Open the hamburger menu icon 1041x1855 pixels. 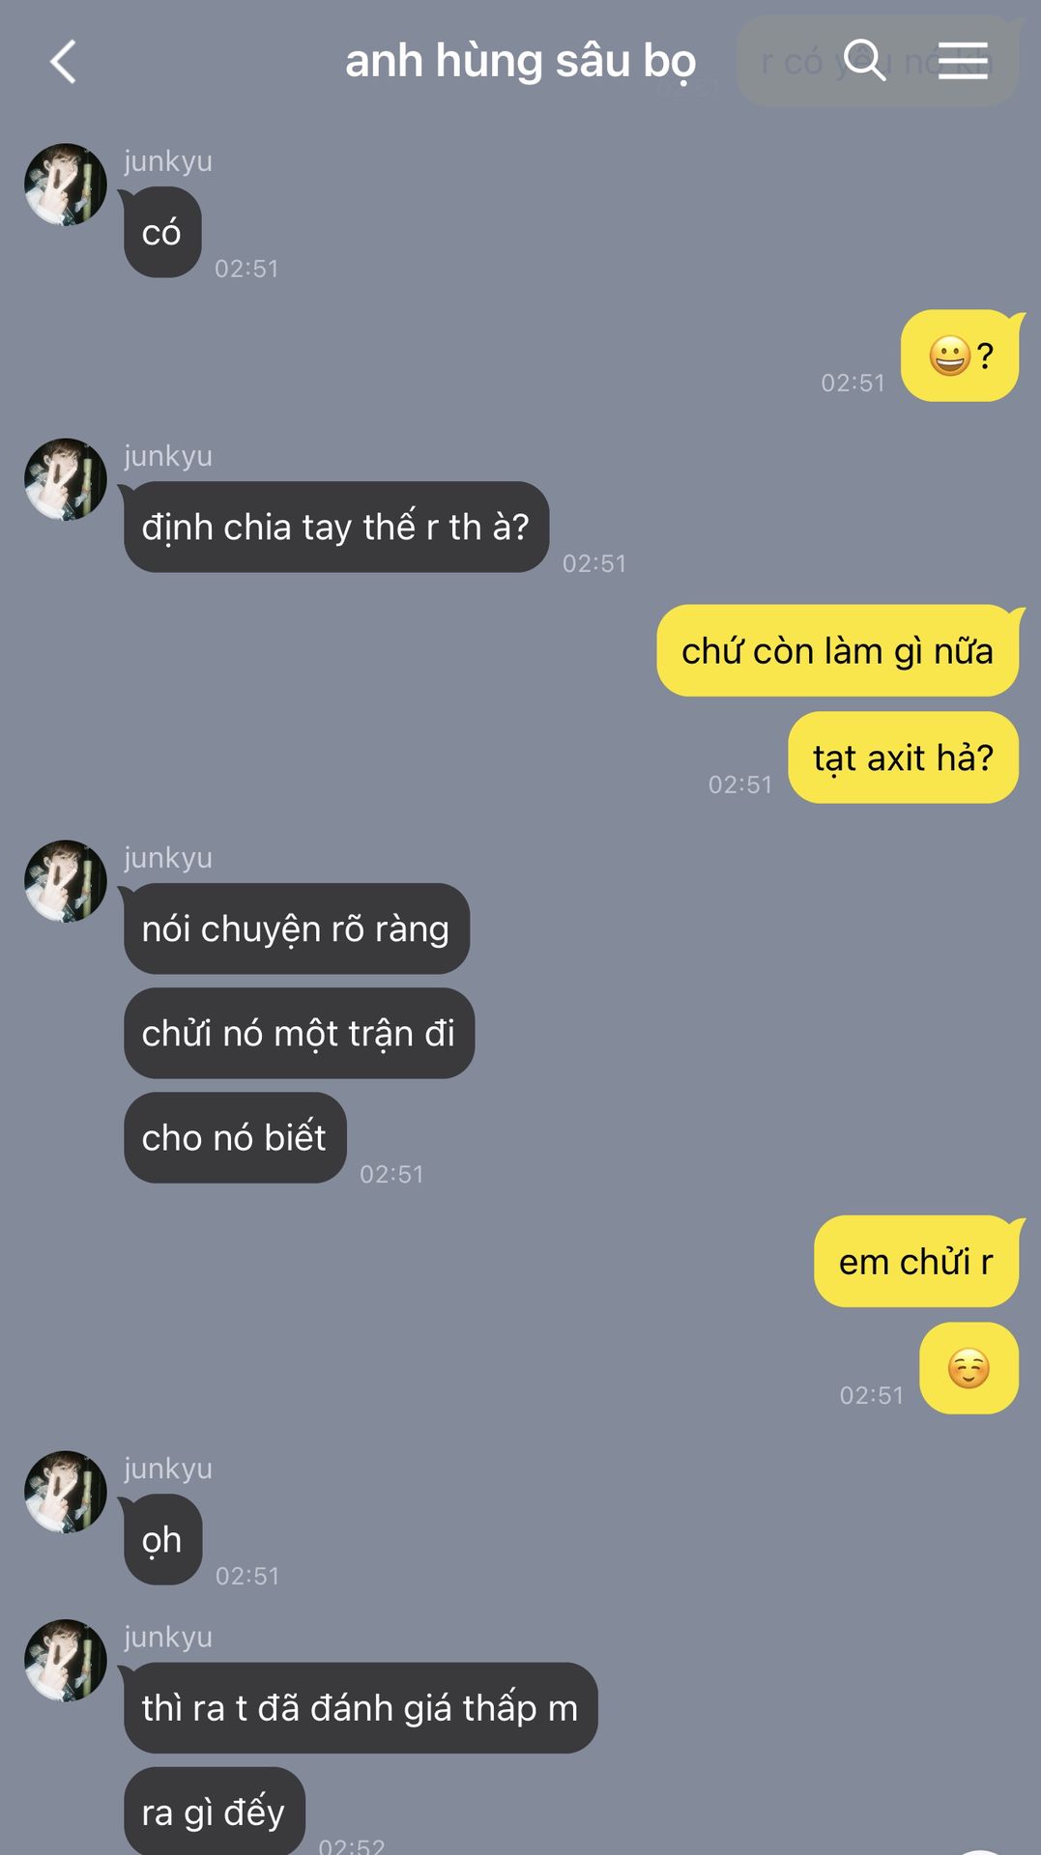pos(963,61)
